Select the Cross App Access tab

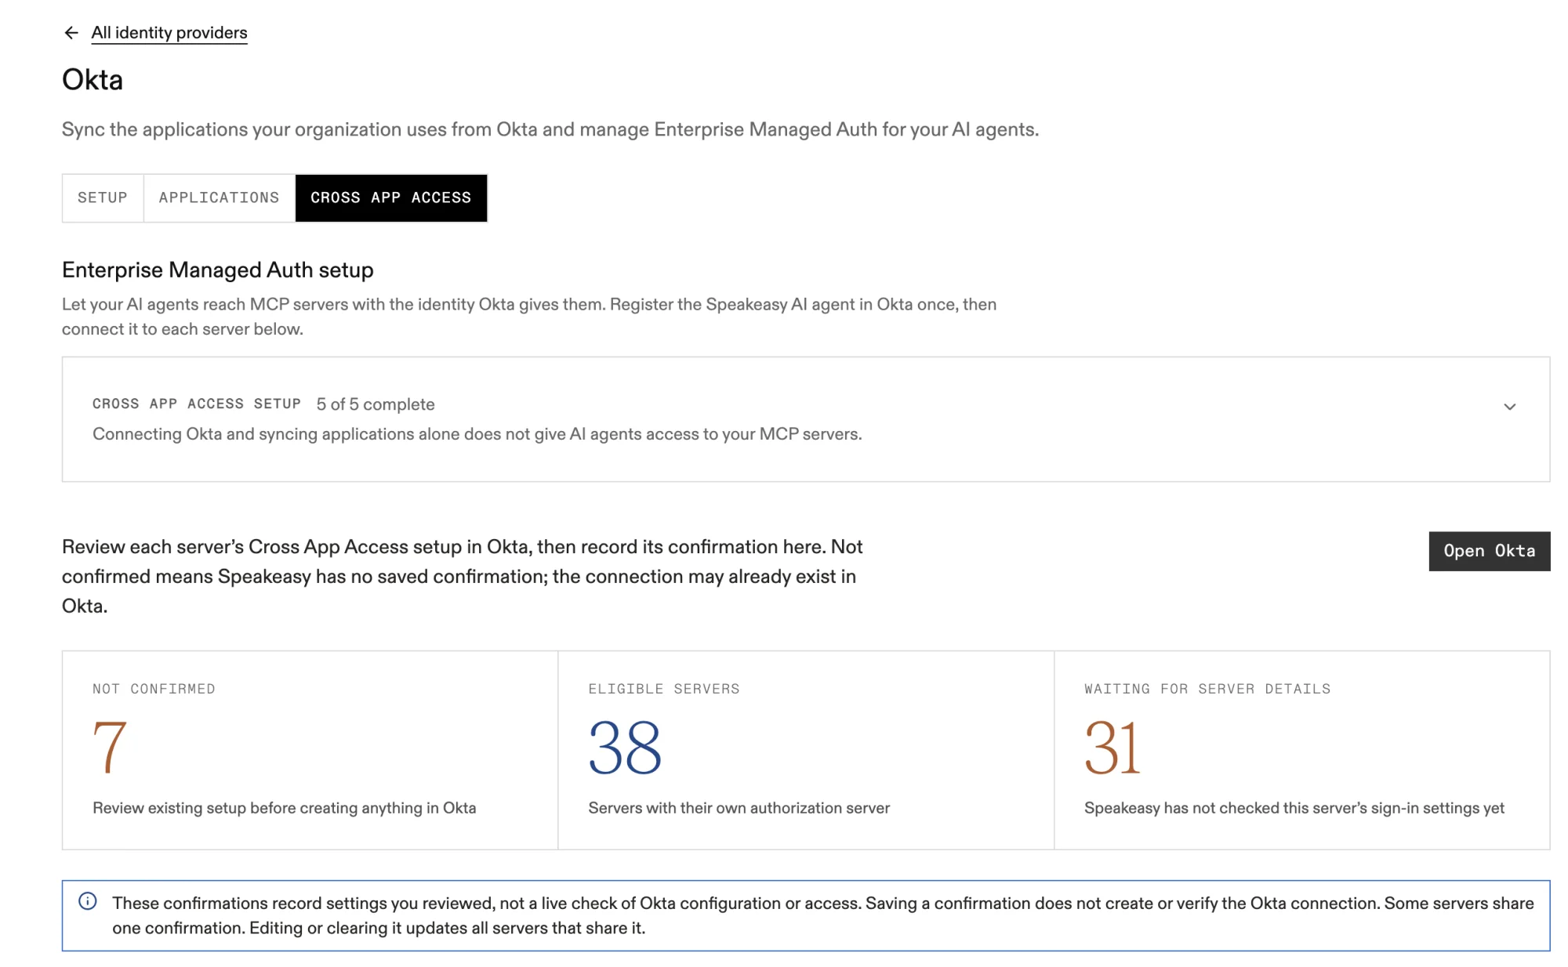pos(391,198)
